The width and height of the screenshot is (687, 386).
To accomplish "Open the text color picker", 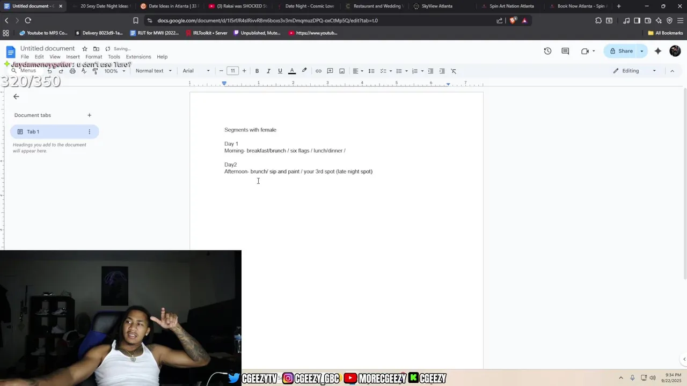I will 292,71.
